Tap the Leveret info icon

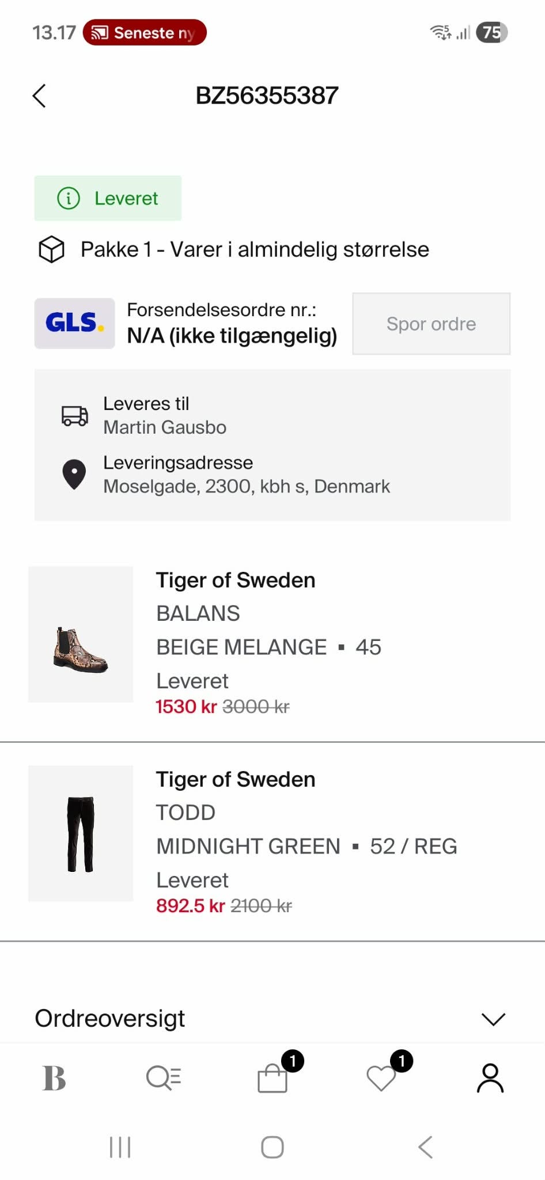pyautogui.click(x=69, y=199)
